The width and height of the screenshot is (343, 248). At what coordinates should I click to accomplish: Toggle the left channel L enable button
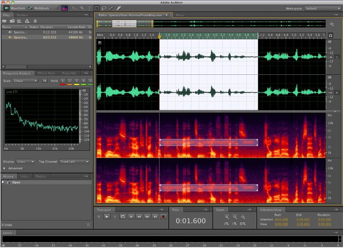pos(337,57)
